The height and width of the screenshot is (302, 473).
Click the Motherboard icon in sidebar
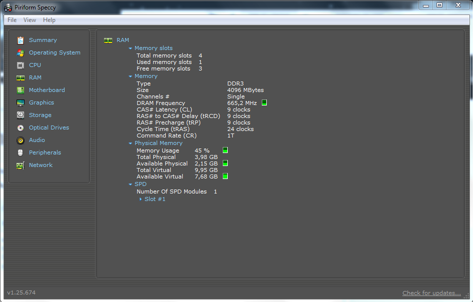(x=21, y=90)
